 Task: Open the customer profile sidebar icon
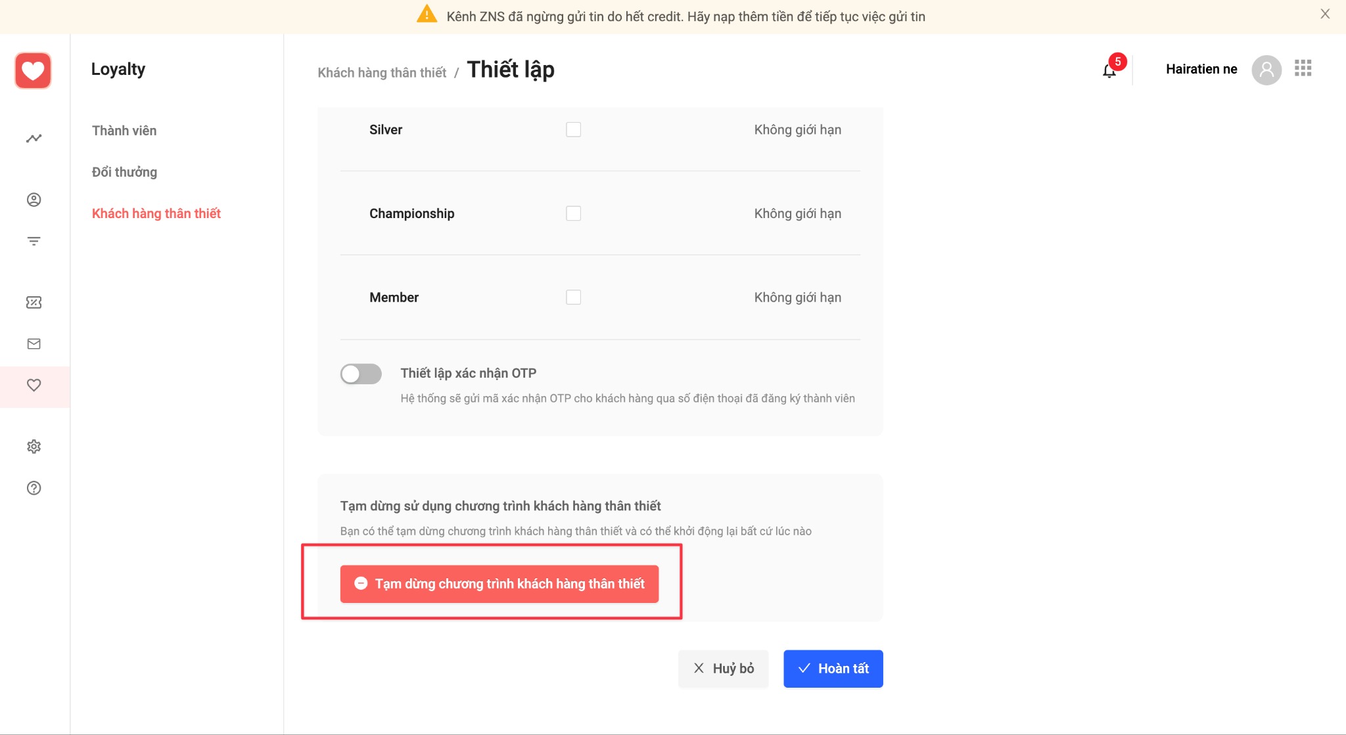click(34, 200)
